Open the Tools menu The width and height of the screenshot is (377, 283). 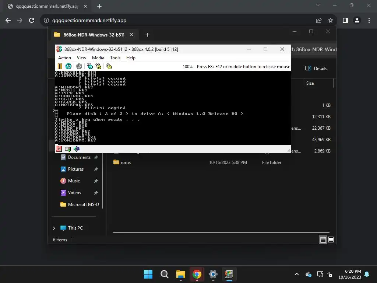[115, 58]
